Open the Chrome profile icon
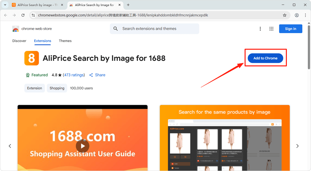This screenshot has height=171, width=311. tap(297, 15)
